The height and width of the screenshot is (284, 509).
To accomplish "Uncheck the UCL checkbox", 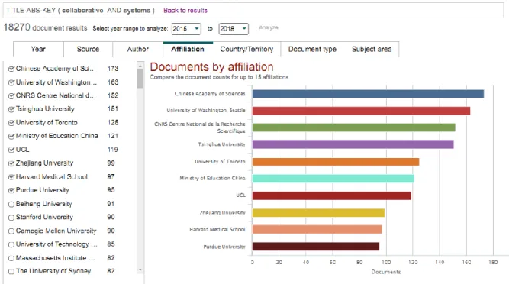I will 11,150.
